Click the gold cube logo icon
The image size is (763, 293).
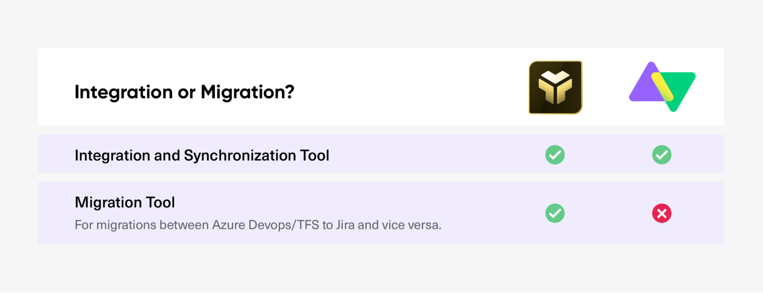tap(555, 87)
